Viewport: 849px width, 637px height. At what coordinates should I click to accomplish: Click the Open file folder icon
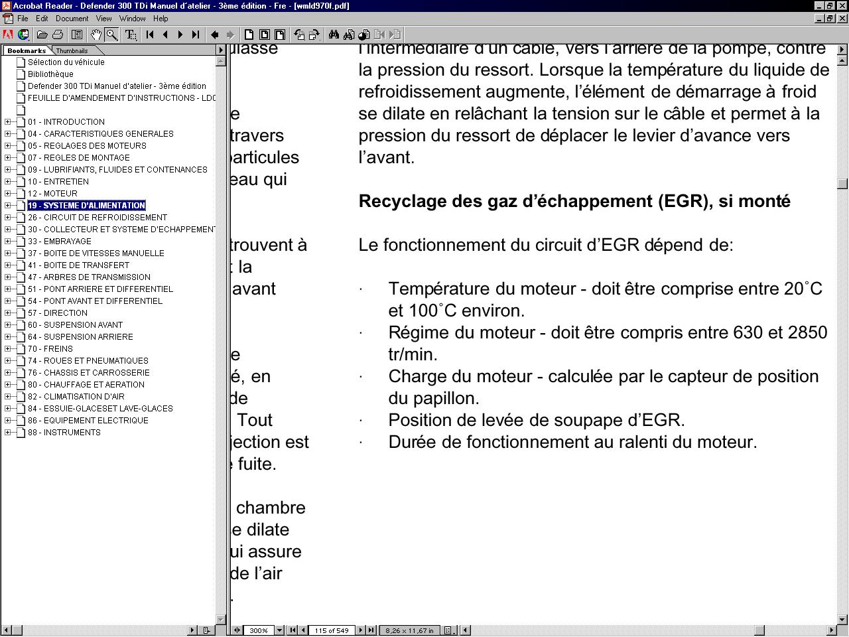pos(42,35)
